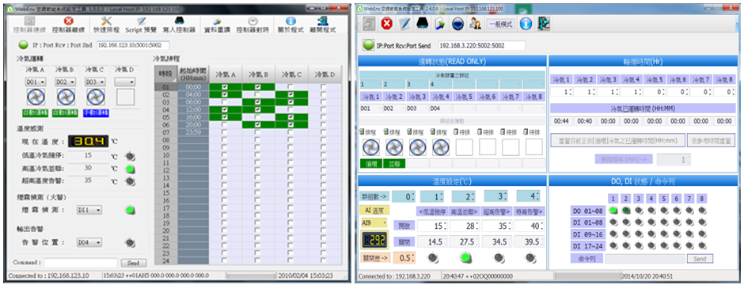This screenshot has height=285, width=744.
Task: Click black controller write icon in right window
Action: tap(423, 24)
